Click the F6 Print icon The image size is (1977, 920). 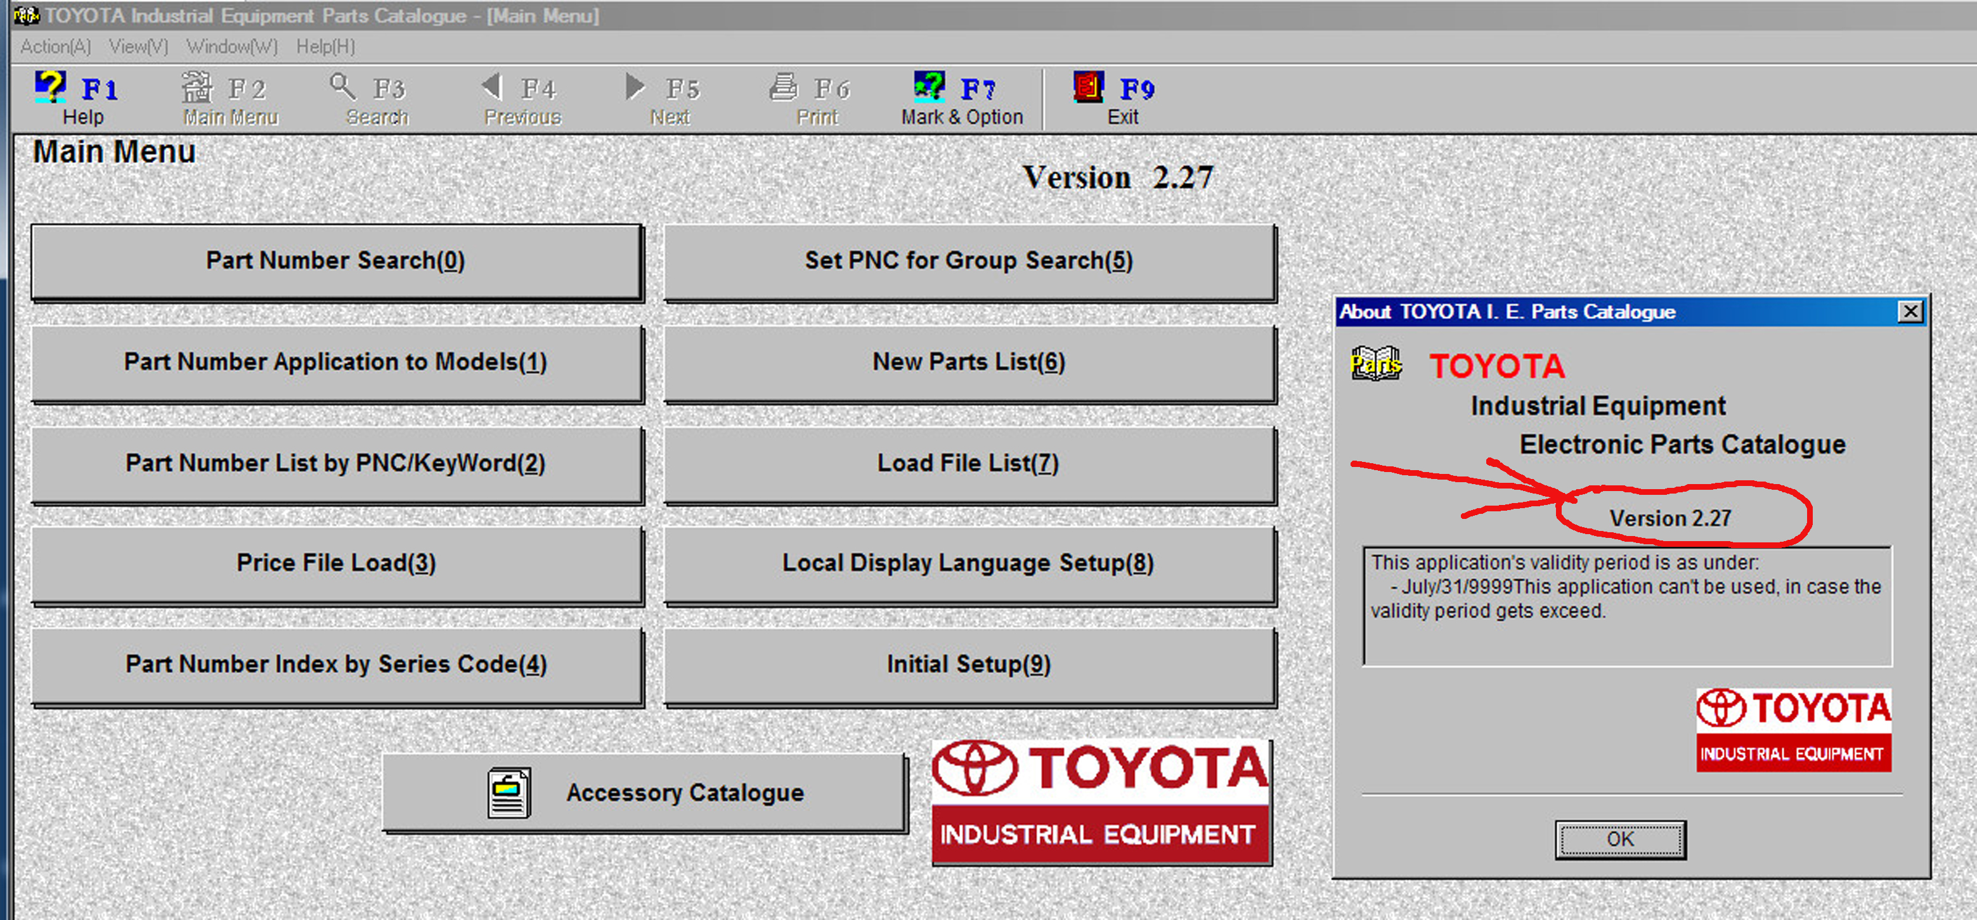click(x=783, y=87)
